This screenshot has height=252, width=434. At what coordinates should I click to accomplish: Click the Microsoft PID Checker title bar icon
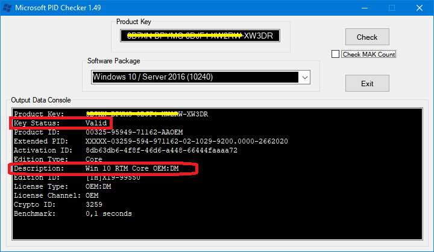click(x=7, y=8)
